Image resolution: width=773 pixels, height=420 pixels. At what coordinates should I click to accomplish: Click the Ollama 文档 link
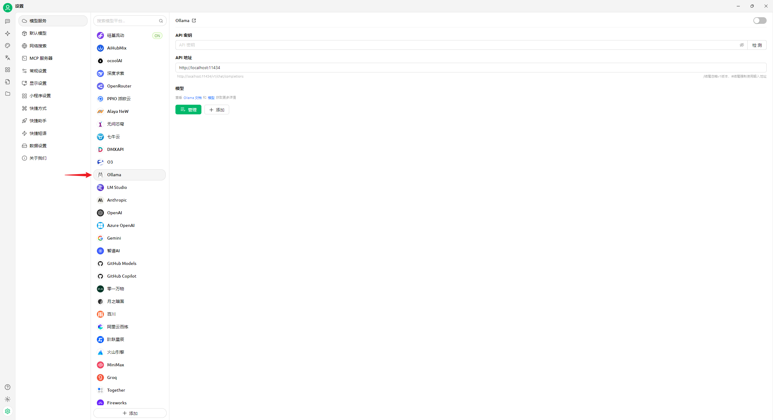pyautogui.click(x=192, y=98)
